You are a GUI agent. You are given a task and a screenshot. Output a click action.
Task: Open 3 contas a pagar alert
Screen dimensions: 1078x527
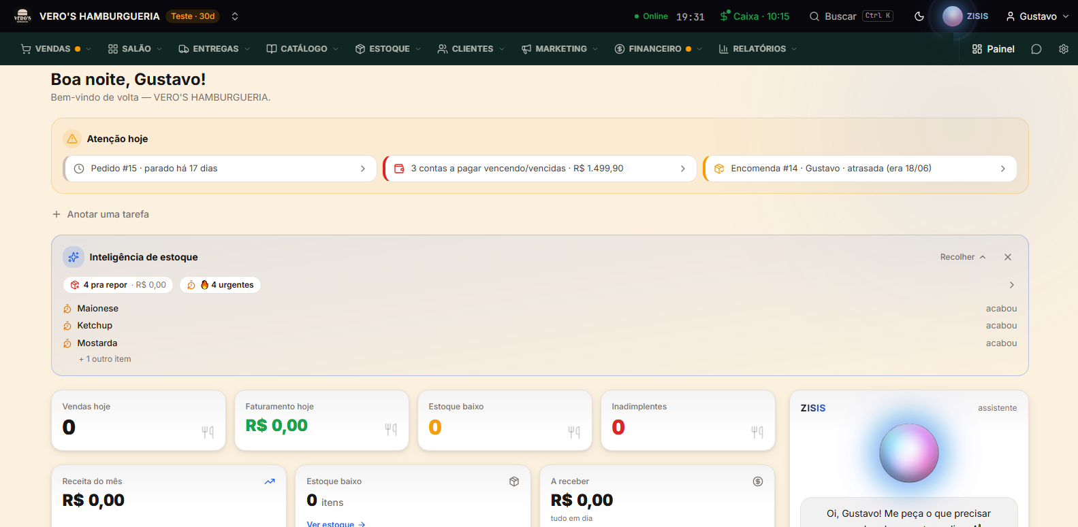540,169
